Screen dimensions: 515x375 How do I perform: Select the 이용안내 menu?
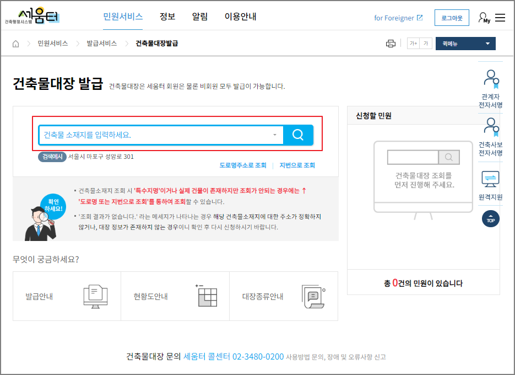[242, 16]
